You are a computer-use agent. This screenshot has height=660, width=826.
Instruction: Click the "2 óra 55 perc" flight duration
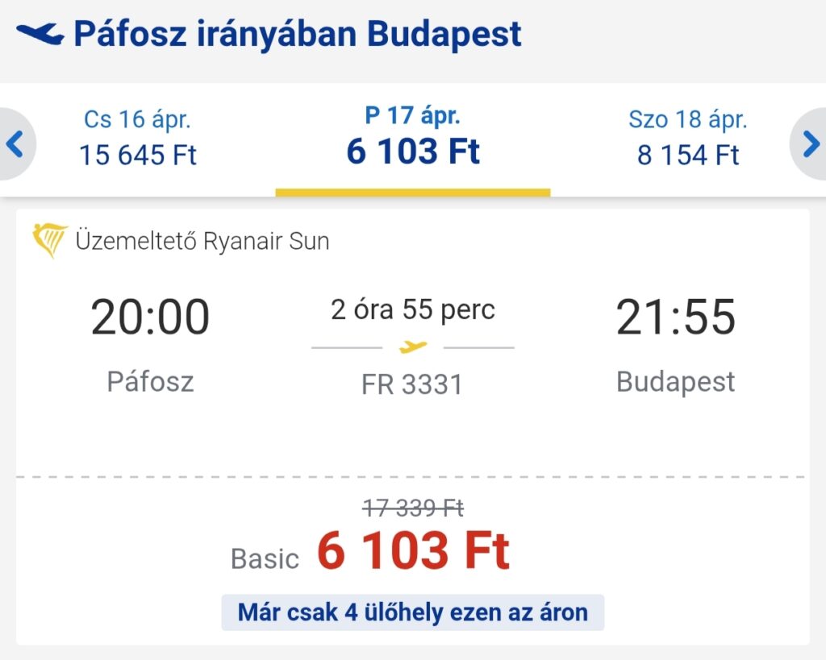pos(413,309)
